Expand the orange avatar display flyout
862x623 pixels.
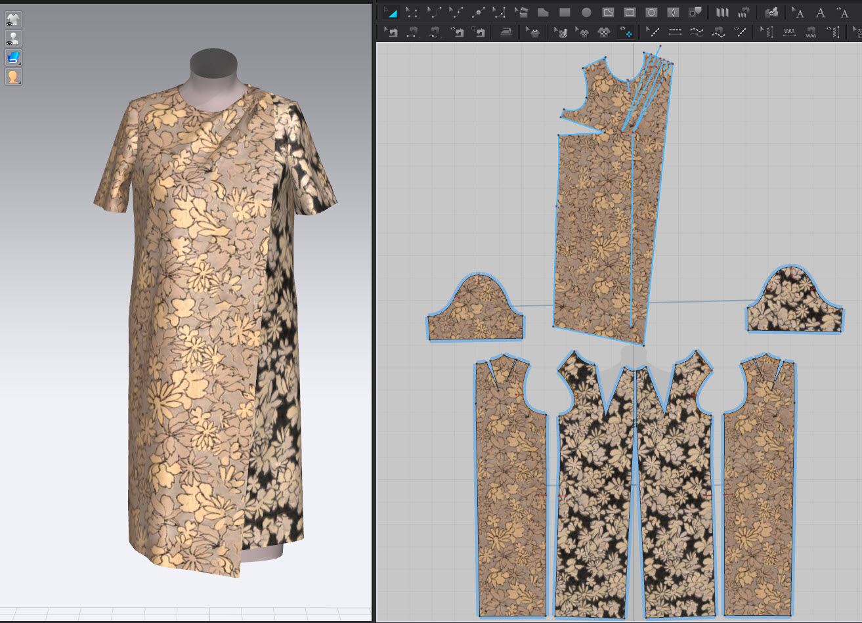pyautogui.click(x=13, y=77)
